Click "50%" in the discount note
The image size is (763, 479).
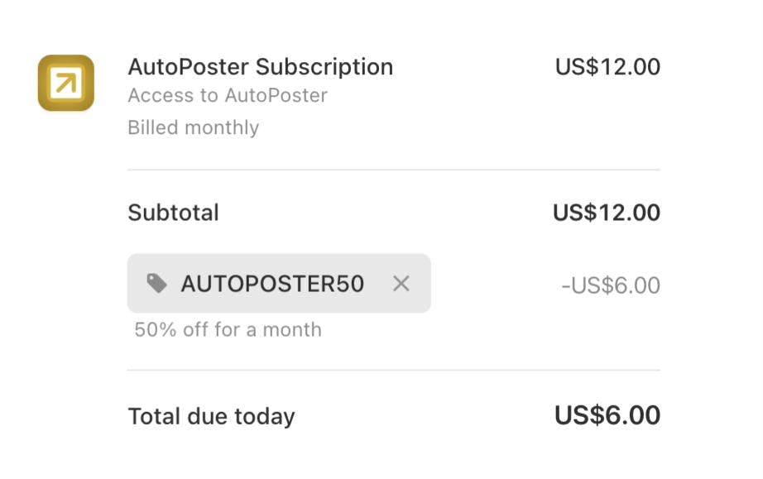pyautogui.click(x=156, y=330)
